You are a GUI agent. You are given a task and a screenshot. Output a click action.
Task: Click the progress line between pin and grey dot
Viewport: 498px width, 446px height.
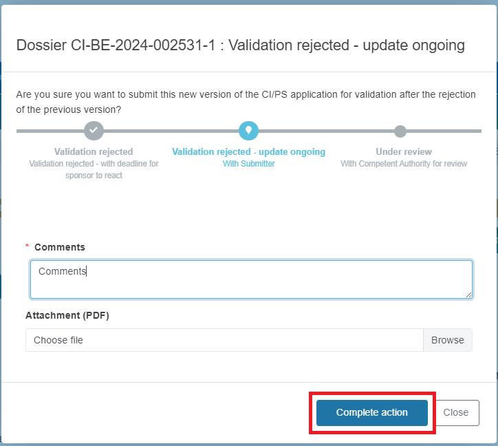326,131
